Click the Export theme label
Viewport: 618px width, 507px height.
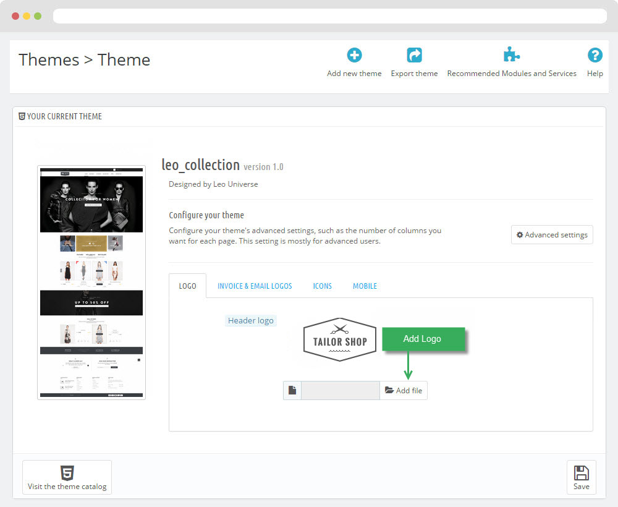point(414,74)
